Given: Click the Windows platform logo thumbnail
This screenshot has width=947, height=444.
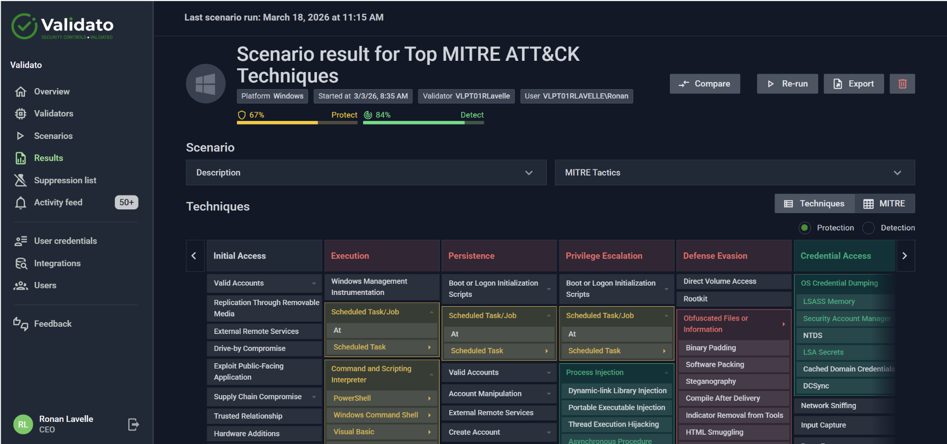Looking at the screenshot, I should coord(206,84).
